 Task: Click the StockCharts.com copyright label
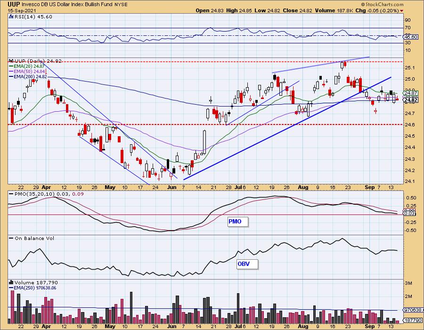point(382,4)
